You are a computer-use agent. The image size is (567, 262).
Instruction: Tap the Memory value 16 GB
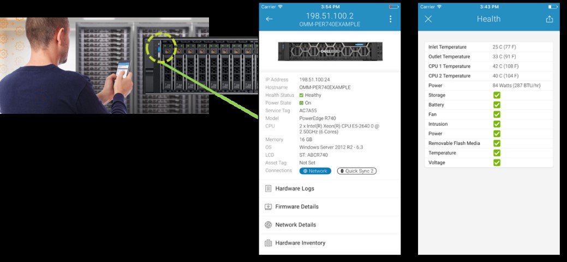306,139
